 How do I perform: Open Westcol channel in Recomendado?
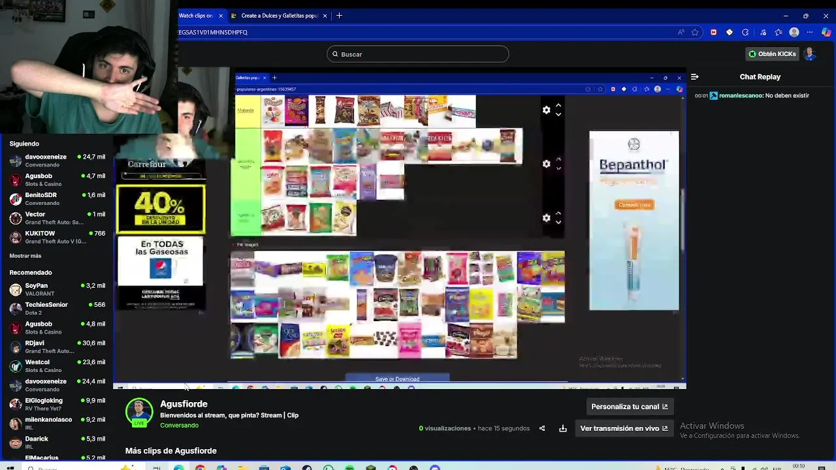pyautogui.click(x=57, y=366)
